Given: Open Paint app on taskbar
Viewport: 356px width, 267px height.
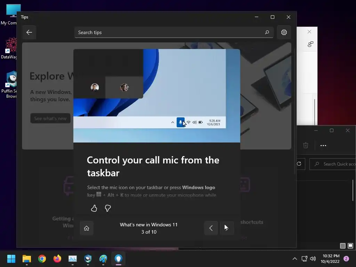Looking at the screenshot, I should click(x=103, y=259).
